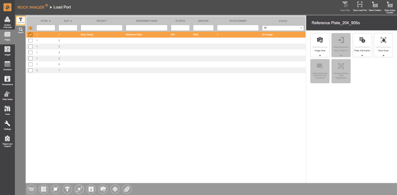This screenshot has height=195, width=397.
Task: Check the box for hotel 2 slot 1
Action: 30,70
